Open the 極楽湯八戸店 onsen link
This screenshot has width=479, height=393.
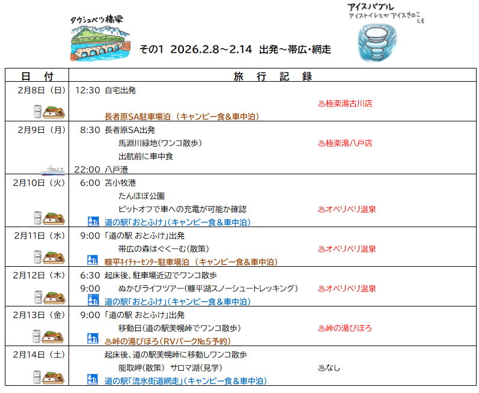tap(345, 143)
